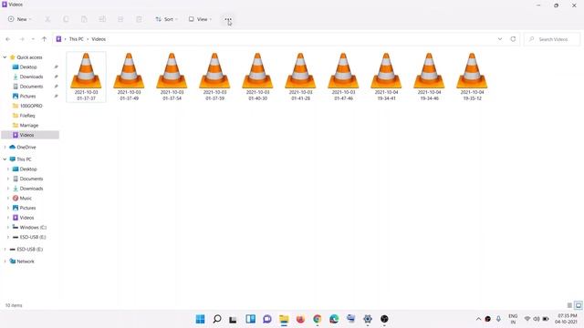Open taskbar Search magnifier
Screen dimensions: 584x328
point(217,319)
